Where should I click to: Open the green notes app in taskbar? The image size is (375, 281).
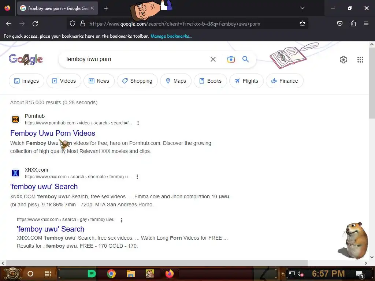[92, 274]
